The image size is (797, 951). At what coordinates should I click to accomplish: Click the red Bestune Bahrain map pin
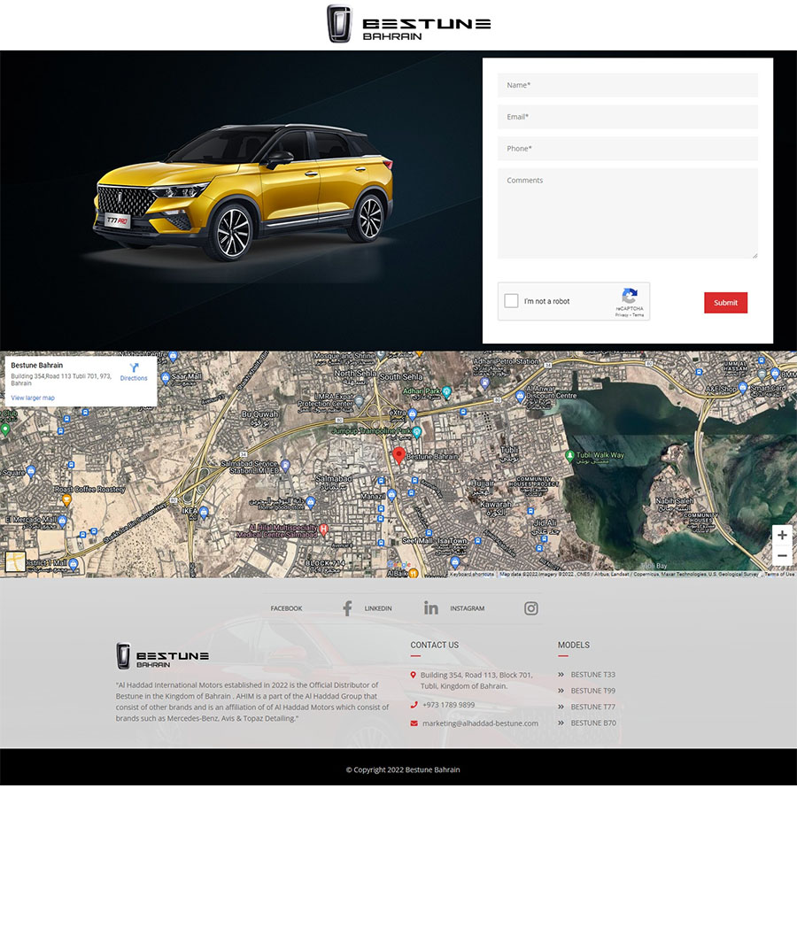(x=398, y=455)
